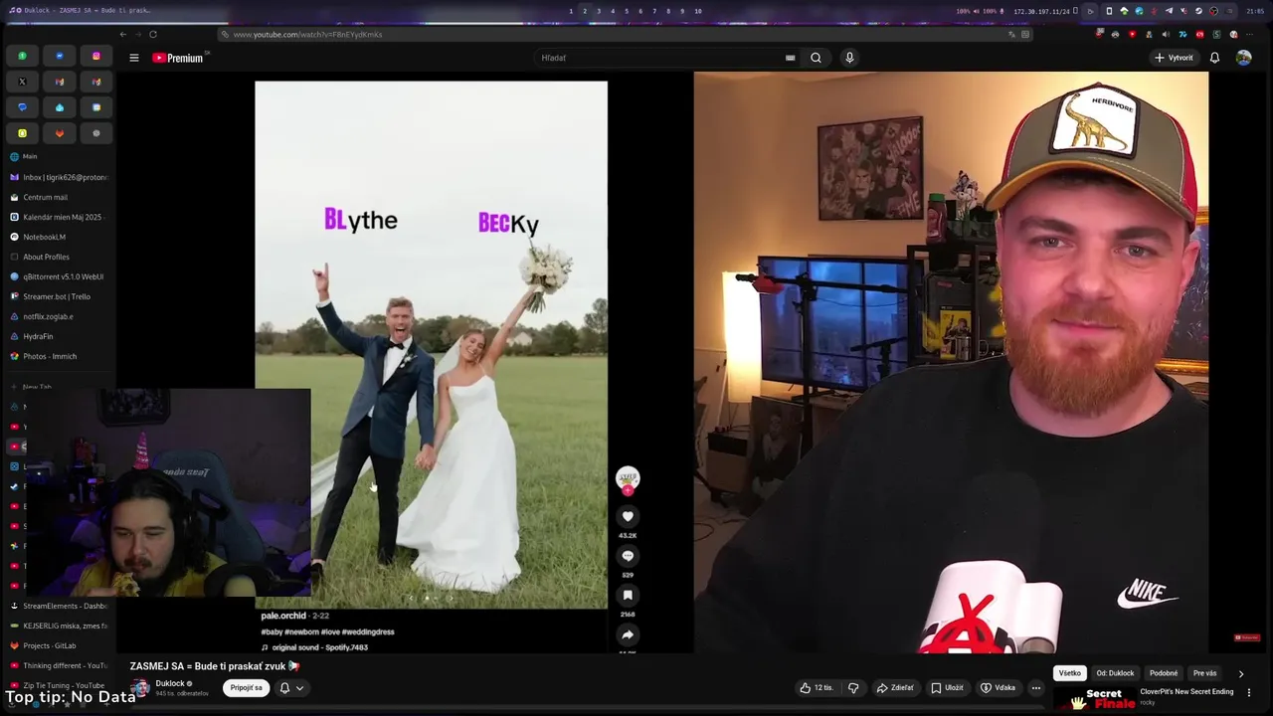
Task: Open Thinking different YouTube tab
Action: [59, 665]
